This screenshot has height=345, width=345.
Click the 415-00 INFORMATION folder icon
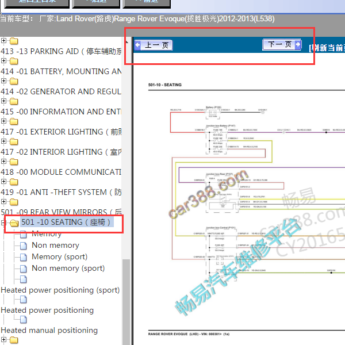(x=14, y=101)
